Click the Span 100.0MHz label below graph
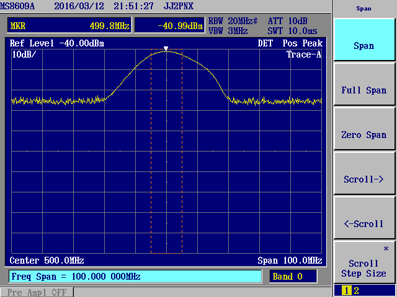Screen dimensions: 397x297 290,260
